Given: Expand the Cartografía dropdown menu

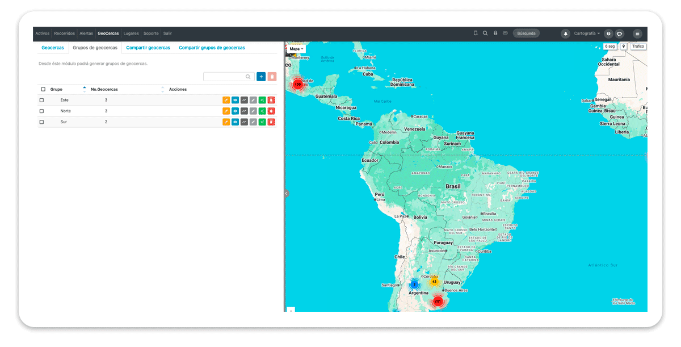Looking at the screenshot, I should click(x=587, y=34).
